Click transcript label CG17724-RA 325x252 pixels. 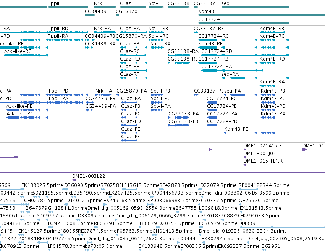217,67
